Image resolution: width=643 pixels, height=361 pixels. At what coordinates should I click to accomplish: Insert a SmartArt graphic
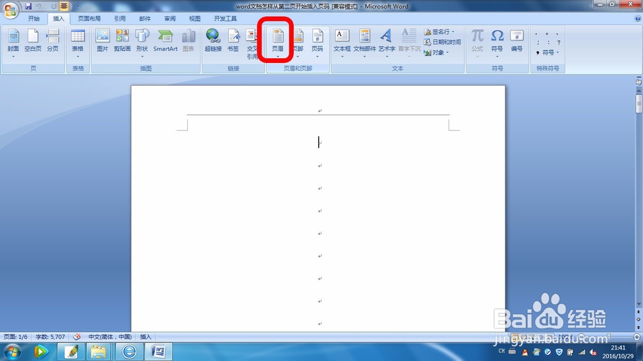(165, 41)
